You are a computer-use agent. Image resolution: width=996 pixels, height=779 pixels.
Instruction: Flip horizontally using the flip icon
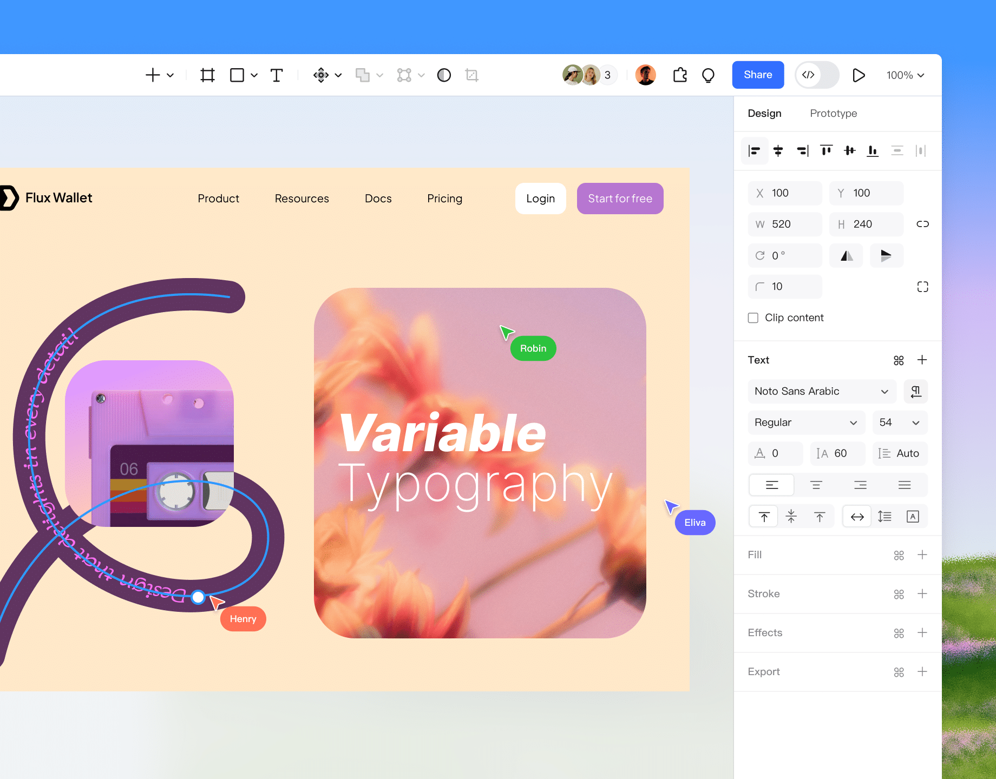[847, 256]
